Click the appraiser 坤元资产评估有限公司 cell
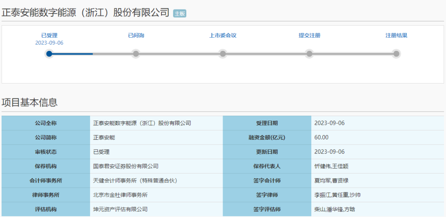Viewport: 446px width, 217px height. [157, 209]
